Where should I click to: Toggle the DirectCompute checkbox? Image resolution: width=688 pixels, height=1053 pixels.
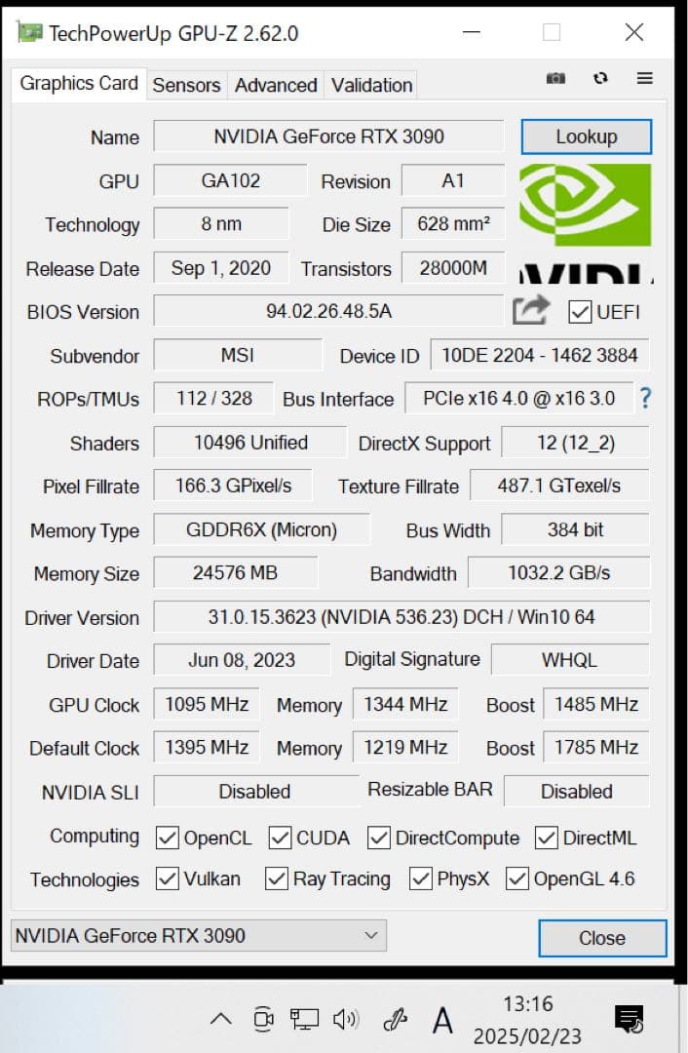click(x=378, y=838)
